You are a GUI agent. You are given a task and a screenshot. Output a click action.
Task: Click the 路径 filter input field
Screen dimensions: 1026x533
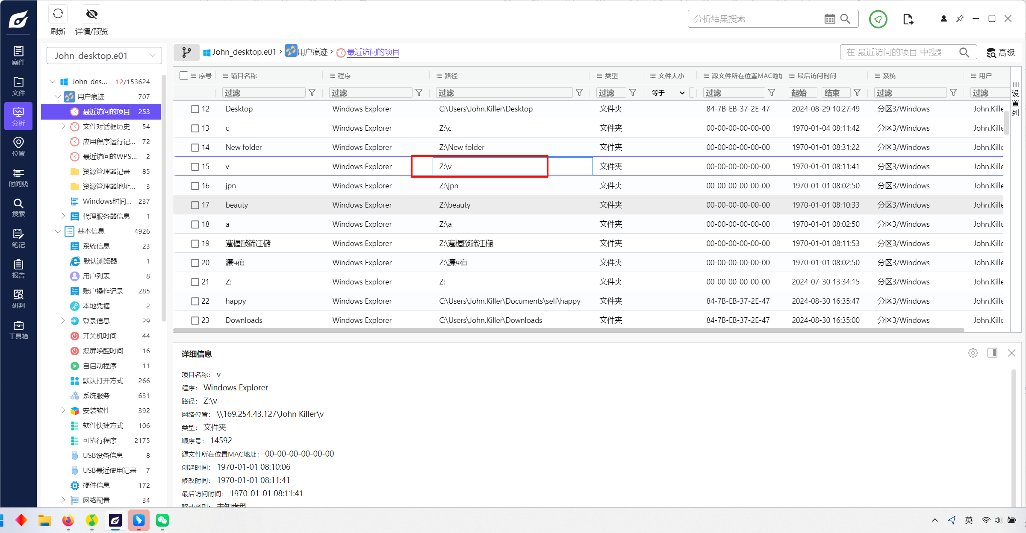pos(504,93)
